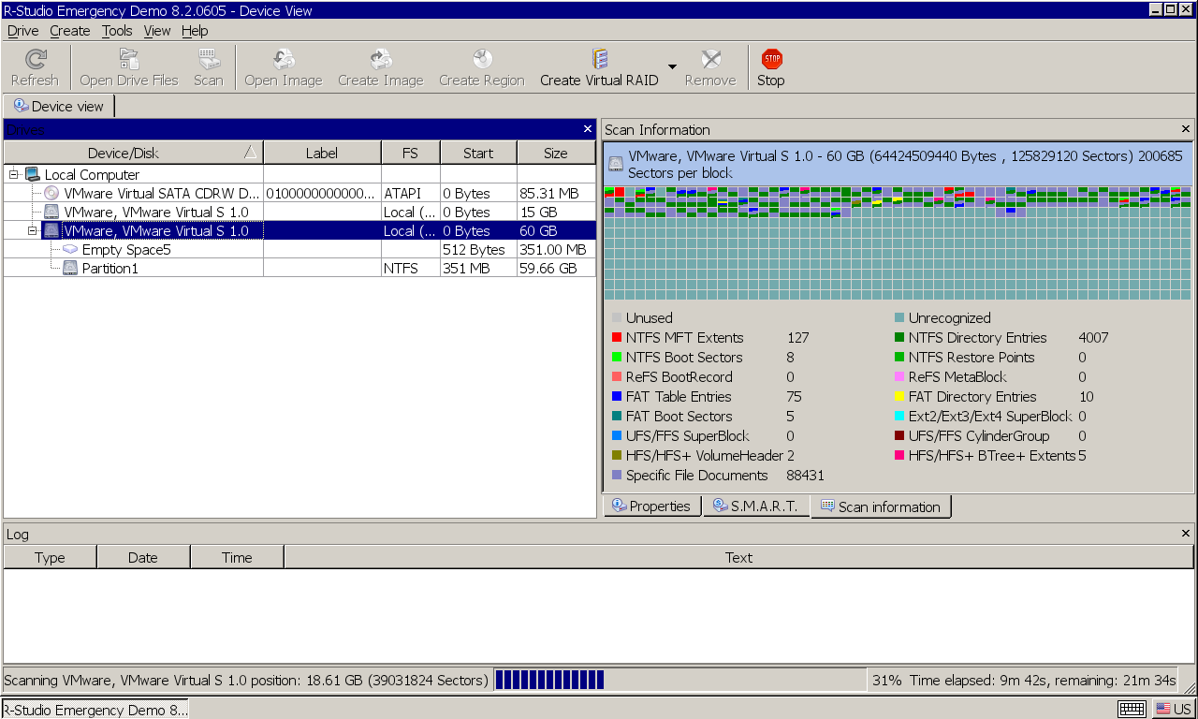Switch to the Properties tab
Screen dimensions: 1198x719
pyautogui.click(x=651, y=506)
